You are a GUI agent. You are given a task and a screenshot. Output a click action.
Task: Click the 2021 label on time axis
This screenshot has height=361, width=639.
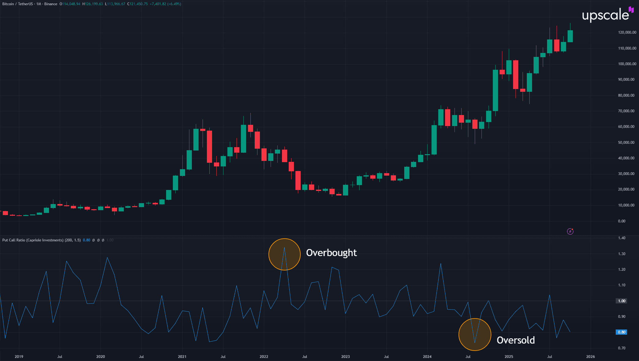point(182,357)
